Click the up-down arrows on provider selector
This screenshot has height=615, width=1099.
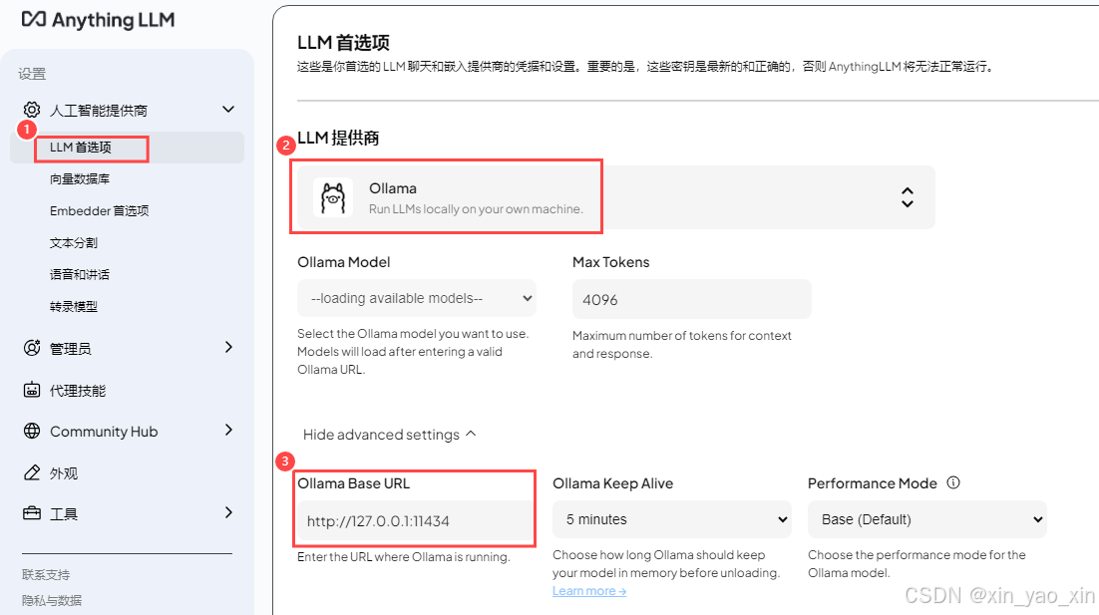(x=907, y=197)
